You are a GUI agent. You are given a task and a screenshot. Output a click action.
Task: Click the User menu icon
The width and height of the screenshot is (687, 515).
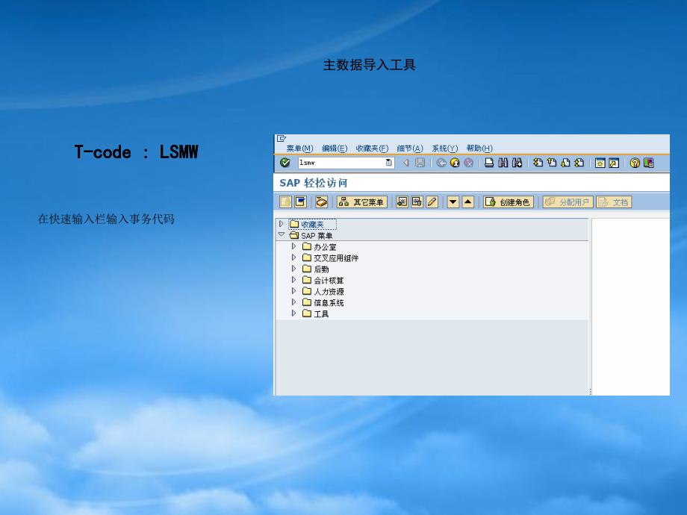(286, 202)
